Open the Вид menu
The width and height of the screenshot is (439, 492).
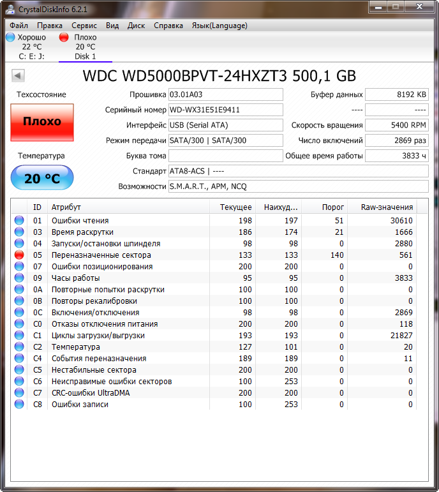point(112,26)
